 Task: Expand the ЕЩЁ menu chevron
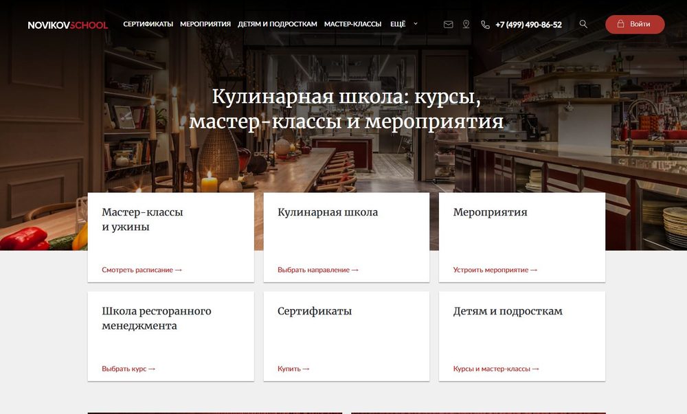pos(416,23)
